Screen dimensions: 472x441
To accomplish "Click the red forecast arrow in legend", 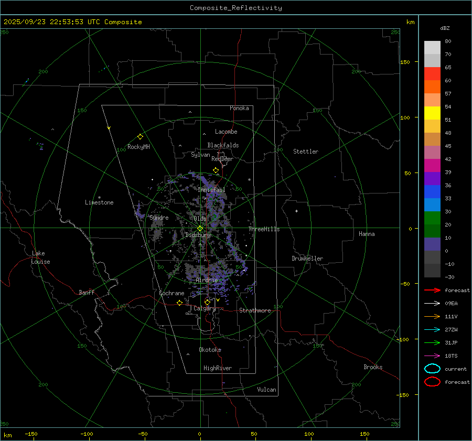I will click(432, 290).
